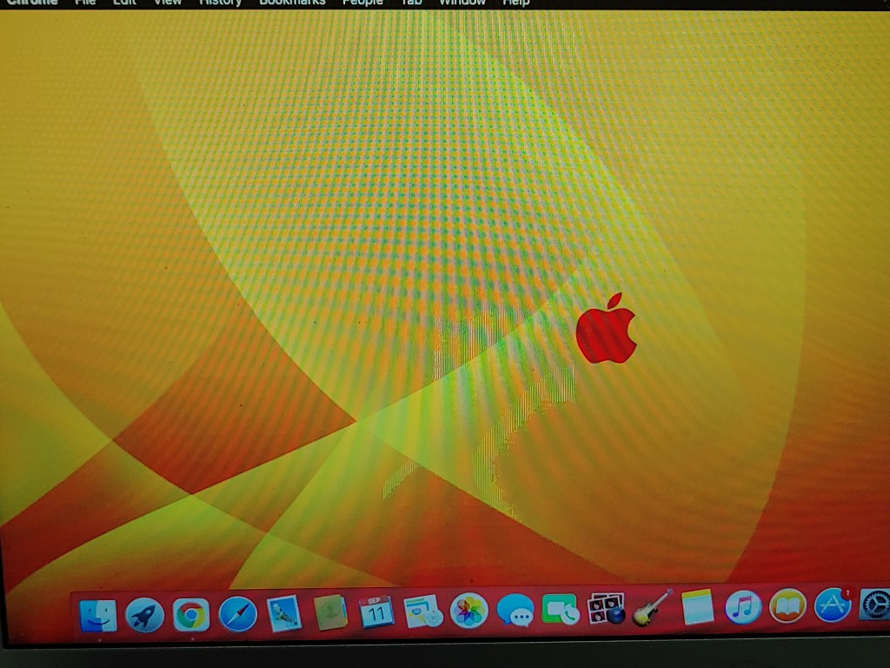Launch GarageBand guitar icon

click(652, 608)
